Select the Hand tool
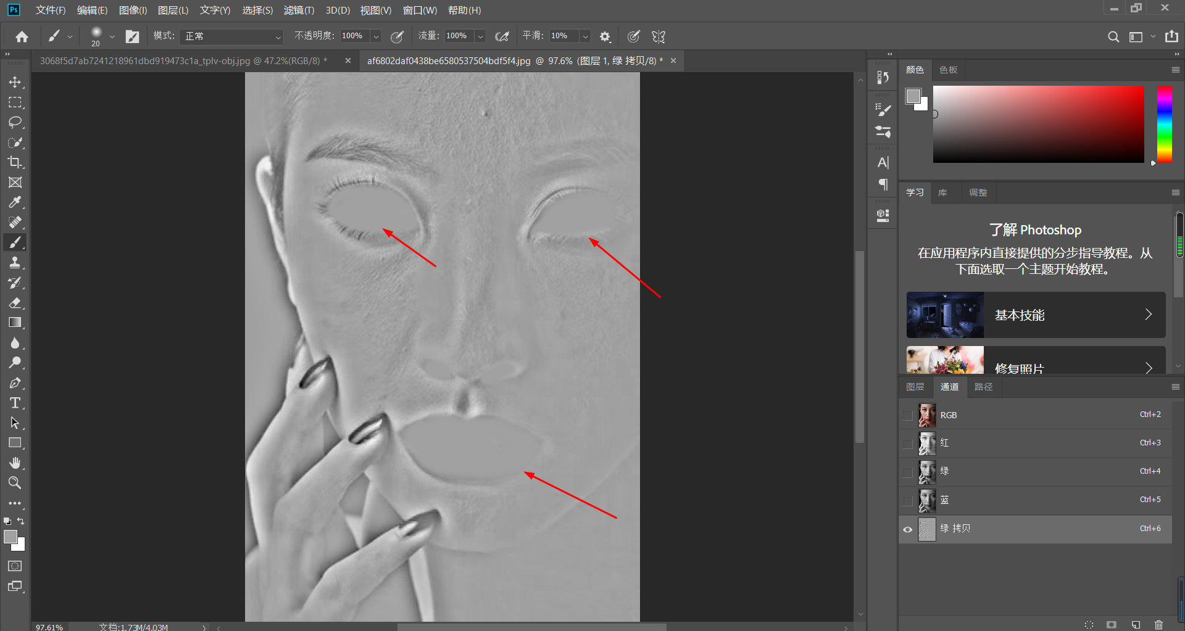Viewport: 1185px width, 631px height. pyautogui.click(x=15, y=463)
